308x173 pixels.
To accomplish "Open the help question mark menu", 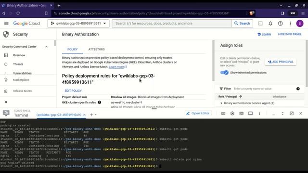I will (280, 24).
